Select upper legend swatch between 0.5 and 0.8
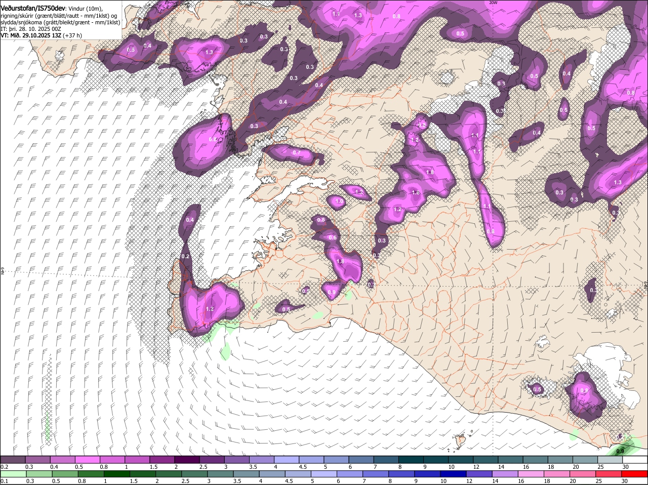This screenshot has width=648, height=485. click(88, 460)
